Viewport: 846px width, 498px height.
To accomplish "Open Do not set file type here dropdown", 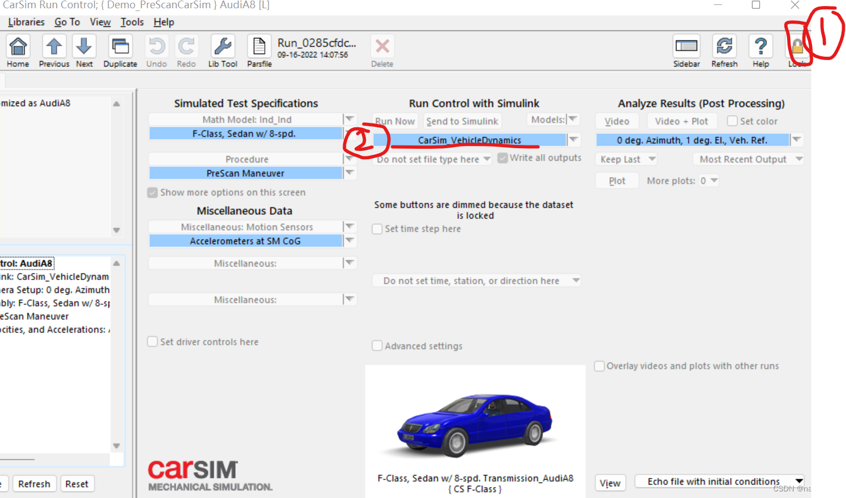I will coord(433,159).
